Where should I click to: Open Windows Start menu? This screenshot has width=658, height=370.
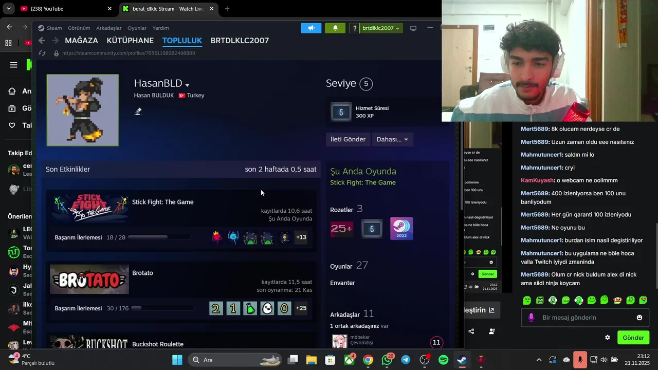(177, 360)
